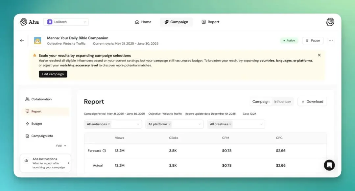Image resolution: width=355 pixels, height=191 pixels.
Task: Open the All platforms dropdown
Action: tap(199, 124)
